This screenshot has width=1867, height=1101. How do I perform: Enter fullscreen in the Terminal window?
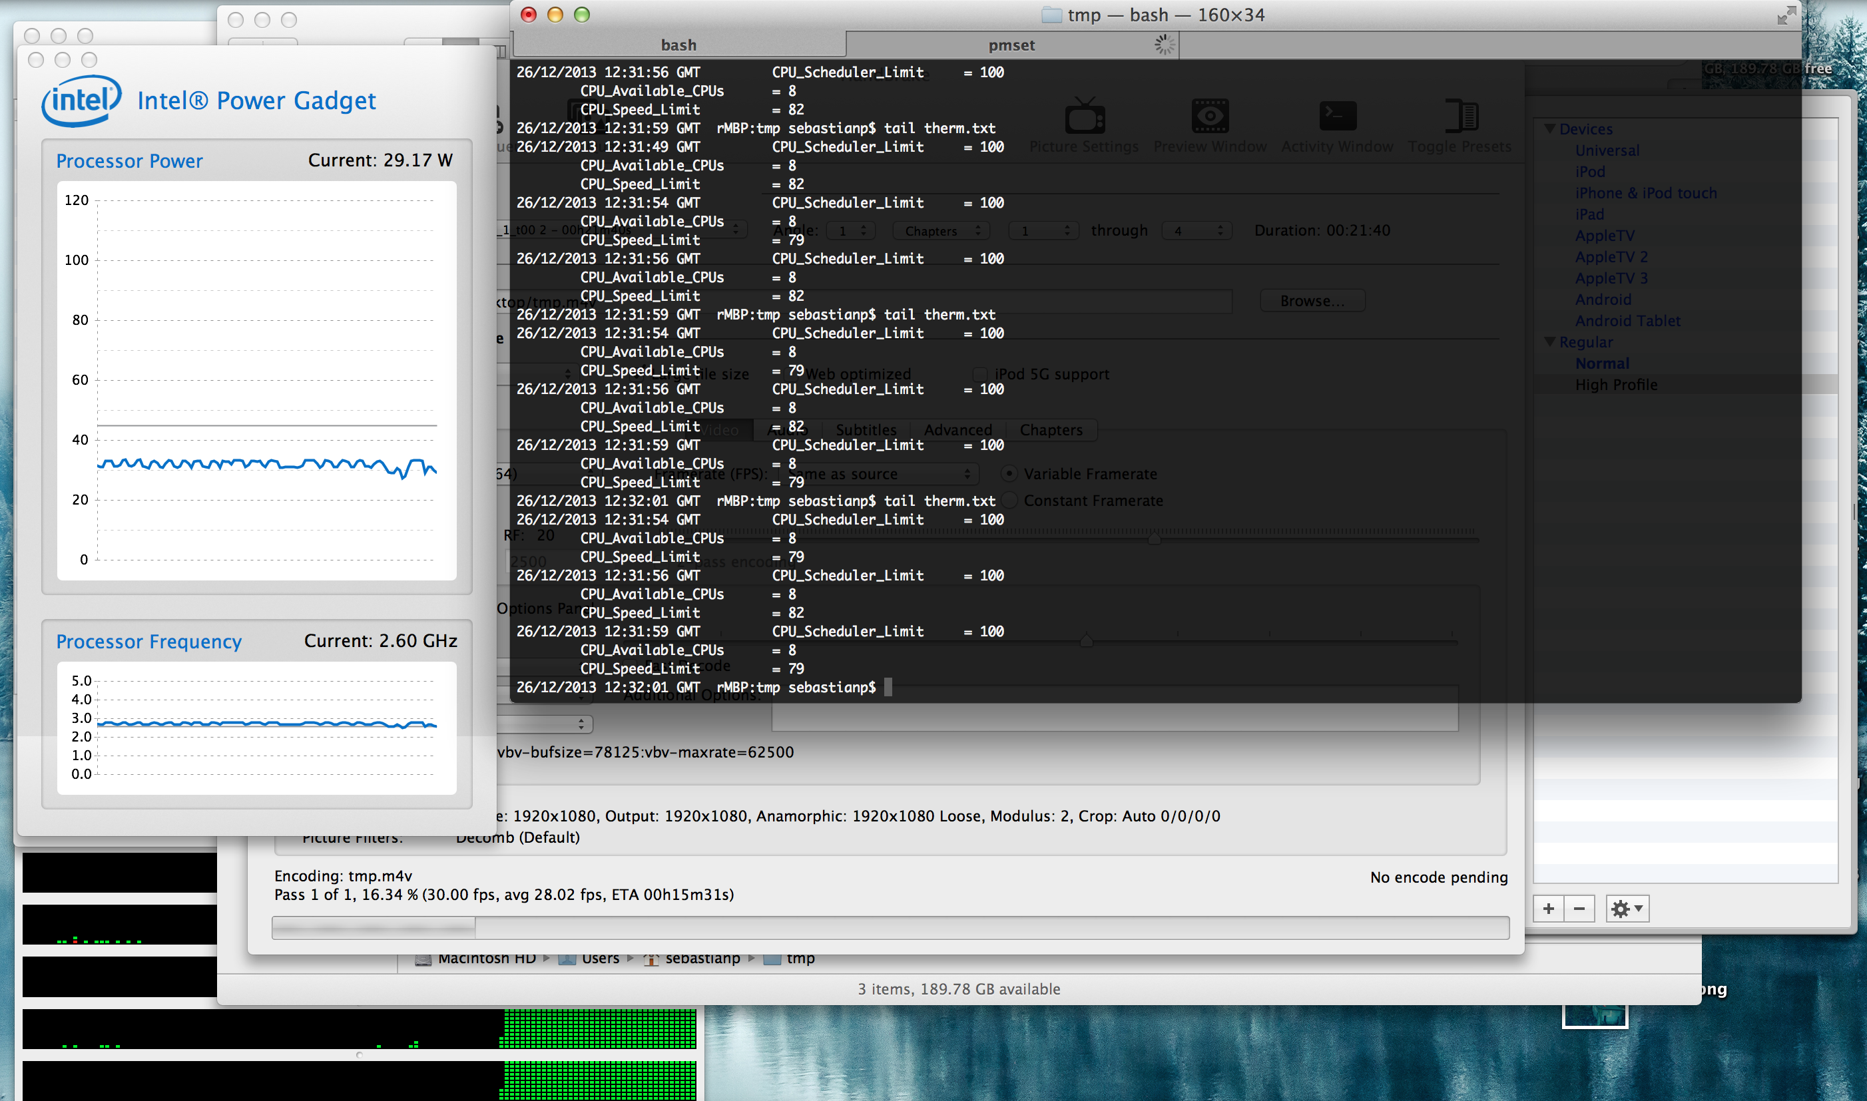pyautogui.click(x=1787, y=15)
